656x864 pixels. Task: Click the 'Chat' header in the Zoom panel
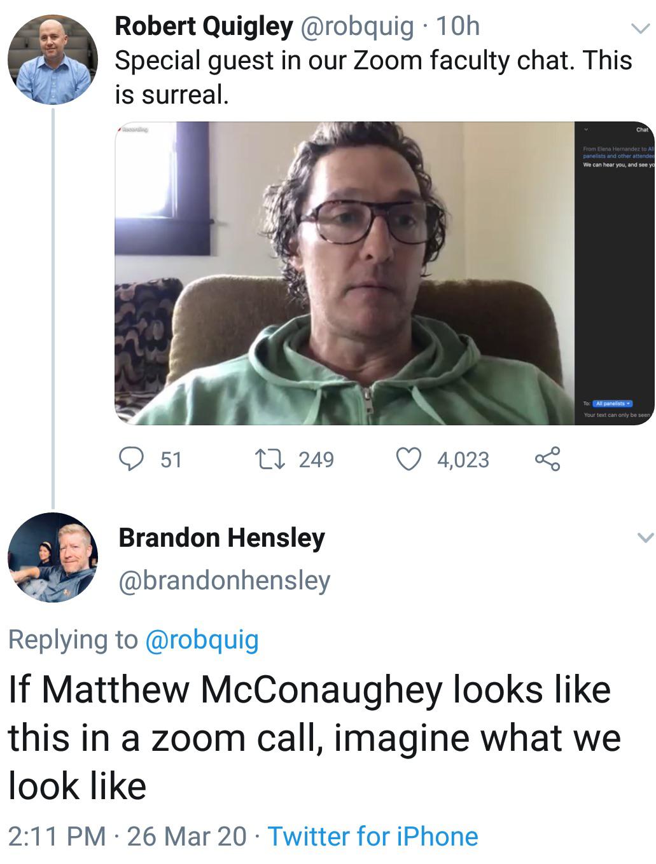642,130
